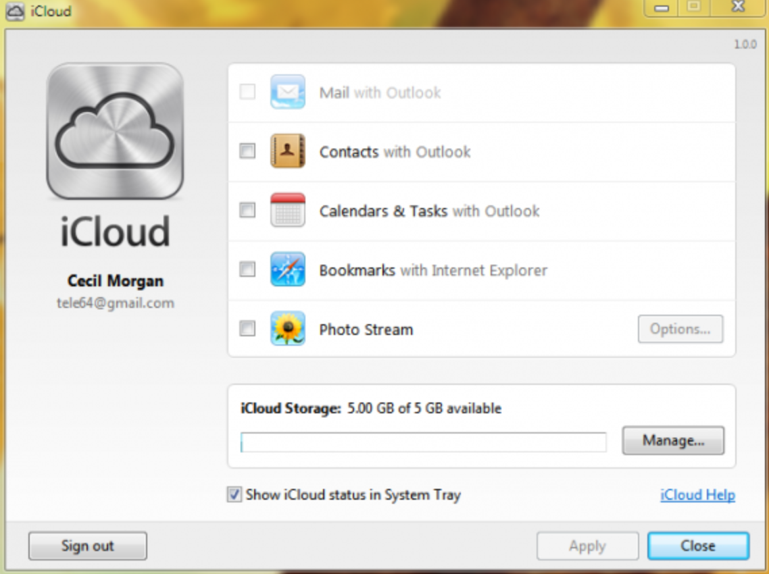Click the Photo Stream sunflower icon
769x574 pixels.
coord(287,328)
